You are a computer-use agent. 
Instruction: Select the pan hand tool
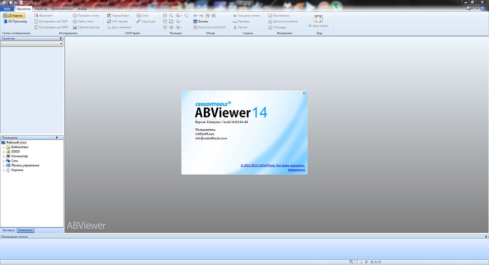pos(186,15)
